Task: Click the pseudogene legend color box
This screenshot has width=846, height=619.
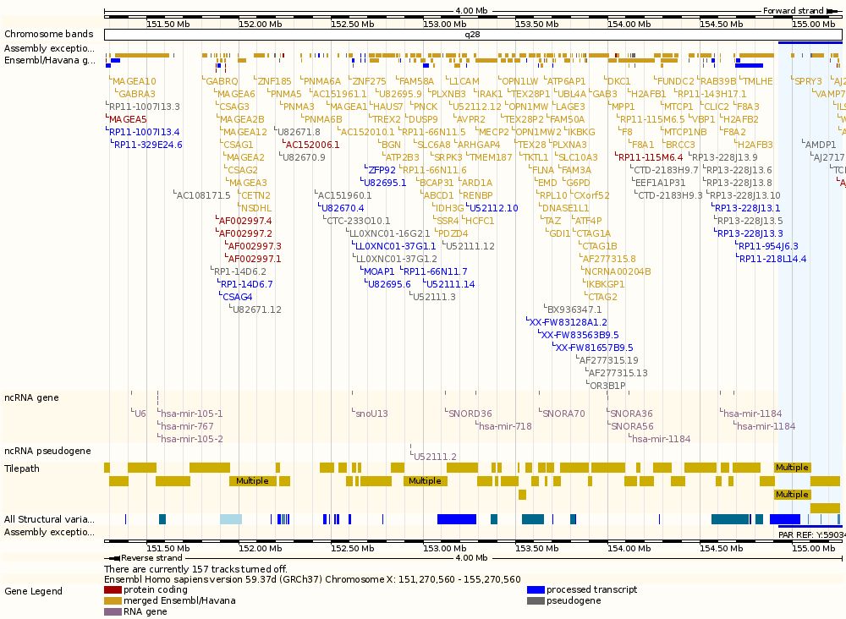Action: coord(536,600)
